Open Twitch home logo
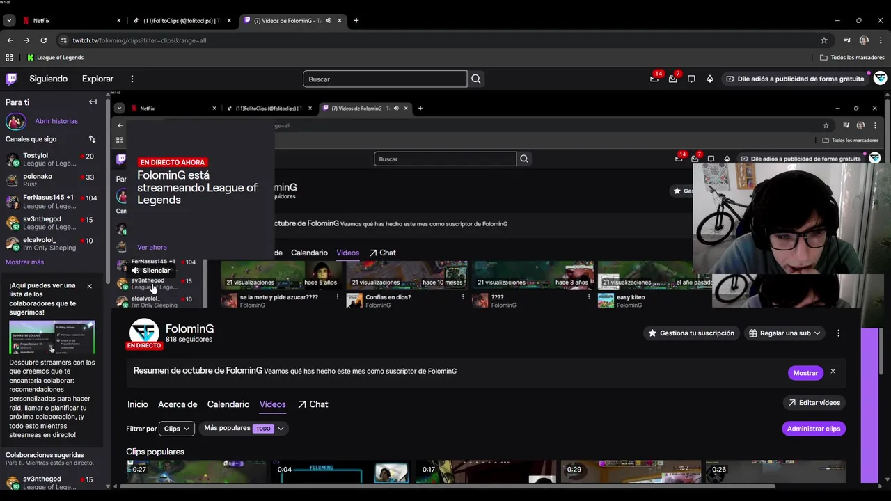Viewport: 891px width, 501px height. click(11, 79)
